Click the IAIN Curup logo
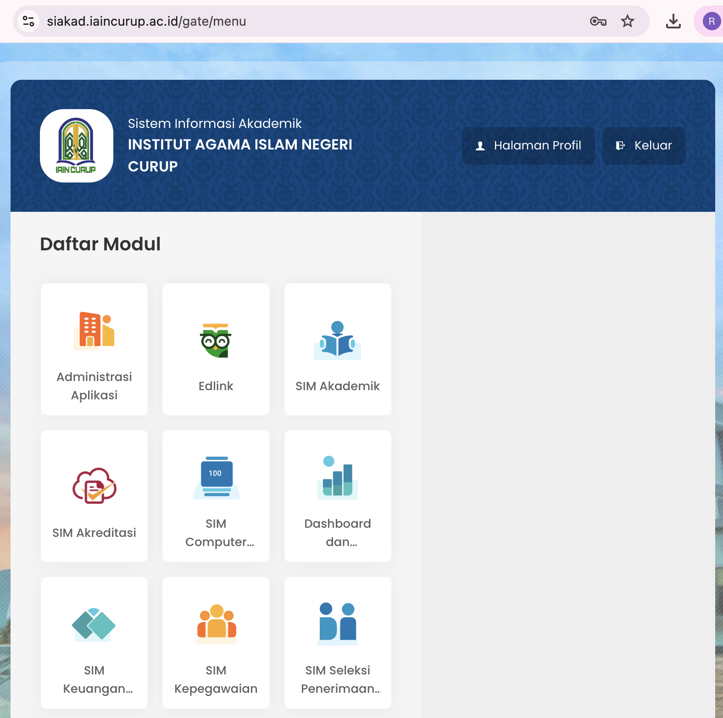The image size is (723, 718). (x=77, y=146)
